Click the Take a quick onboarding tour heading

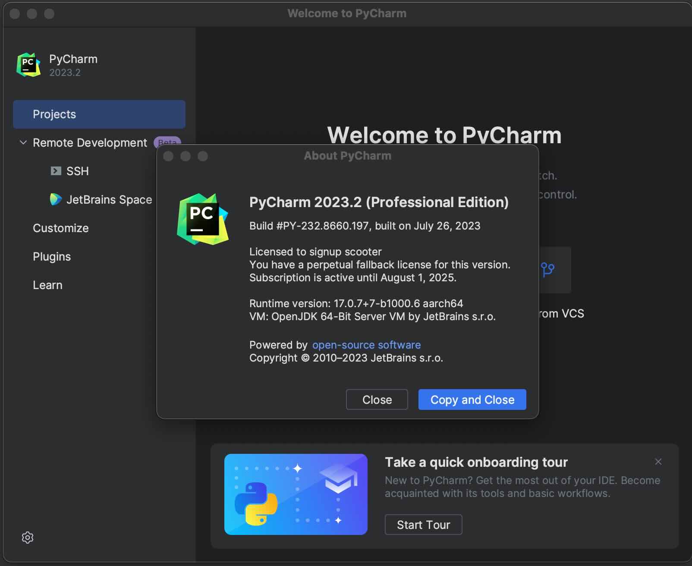coord(476,462)
